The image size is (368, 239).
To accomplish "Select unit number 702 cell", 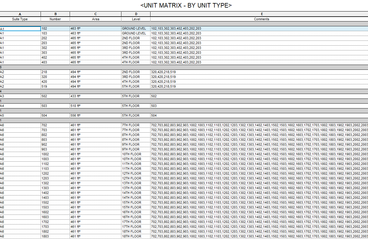I will pos(55,125).
